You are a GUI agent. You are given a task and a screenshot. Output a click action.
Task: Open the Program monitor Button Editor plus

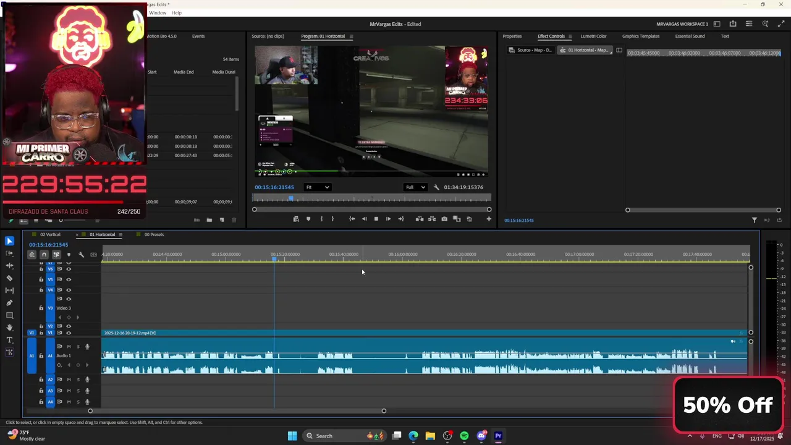coord(489,219)
